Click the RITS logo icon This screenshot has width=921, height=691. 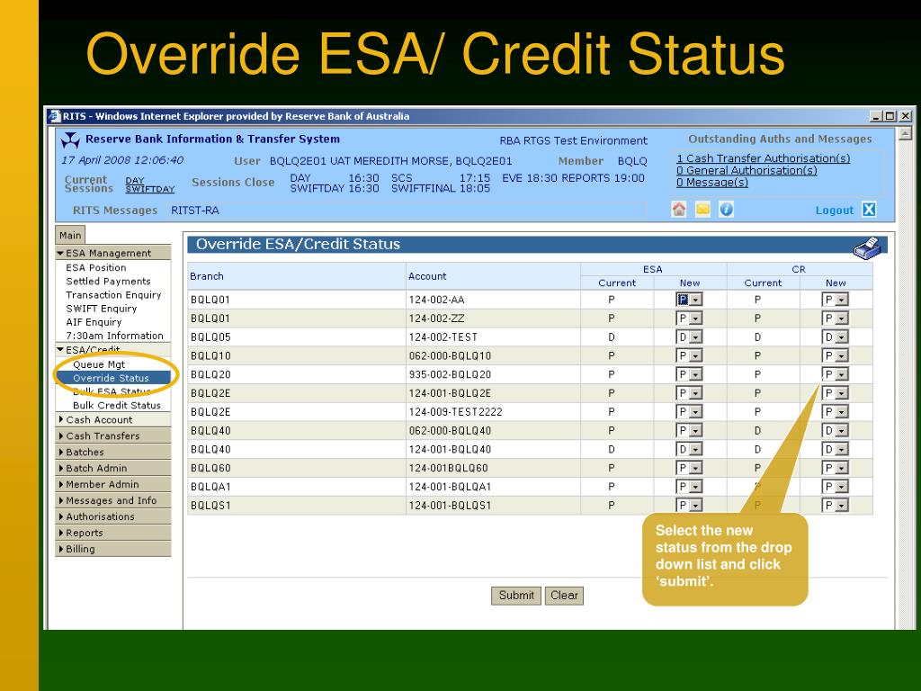coord(70,139)
